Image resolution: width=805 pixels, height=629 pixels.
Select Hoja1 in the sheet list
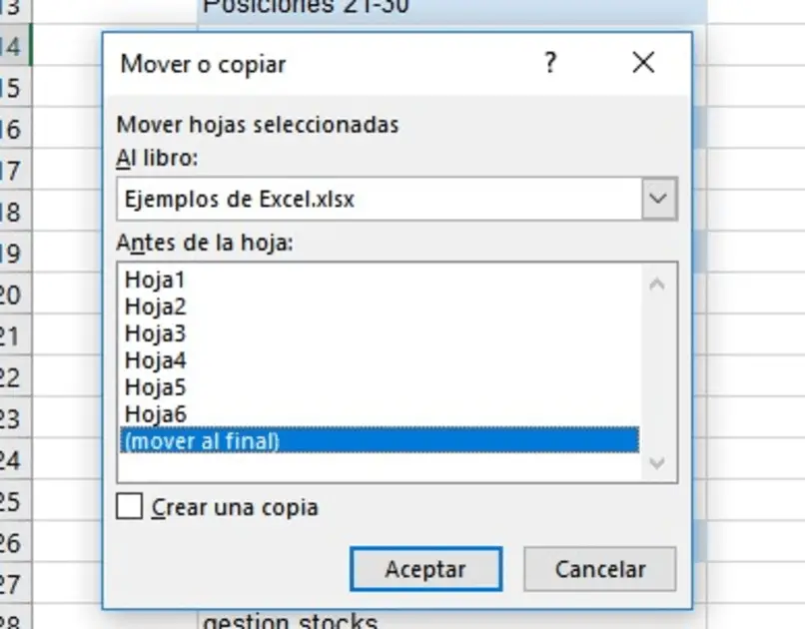pos(155,281)
